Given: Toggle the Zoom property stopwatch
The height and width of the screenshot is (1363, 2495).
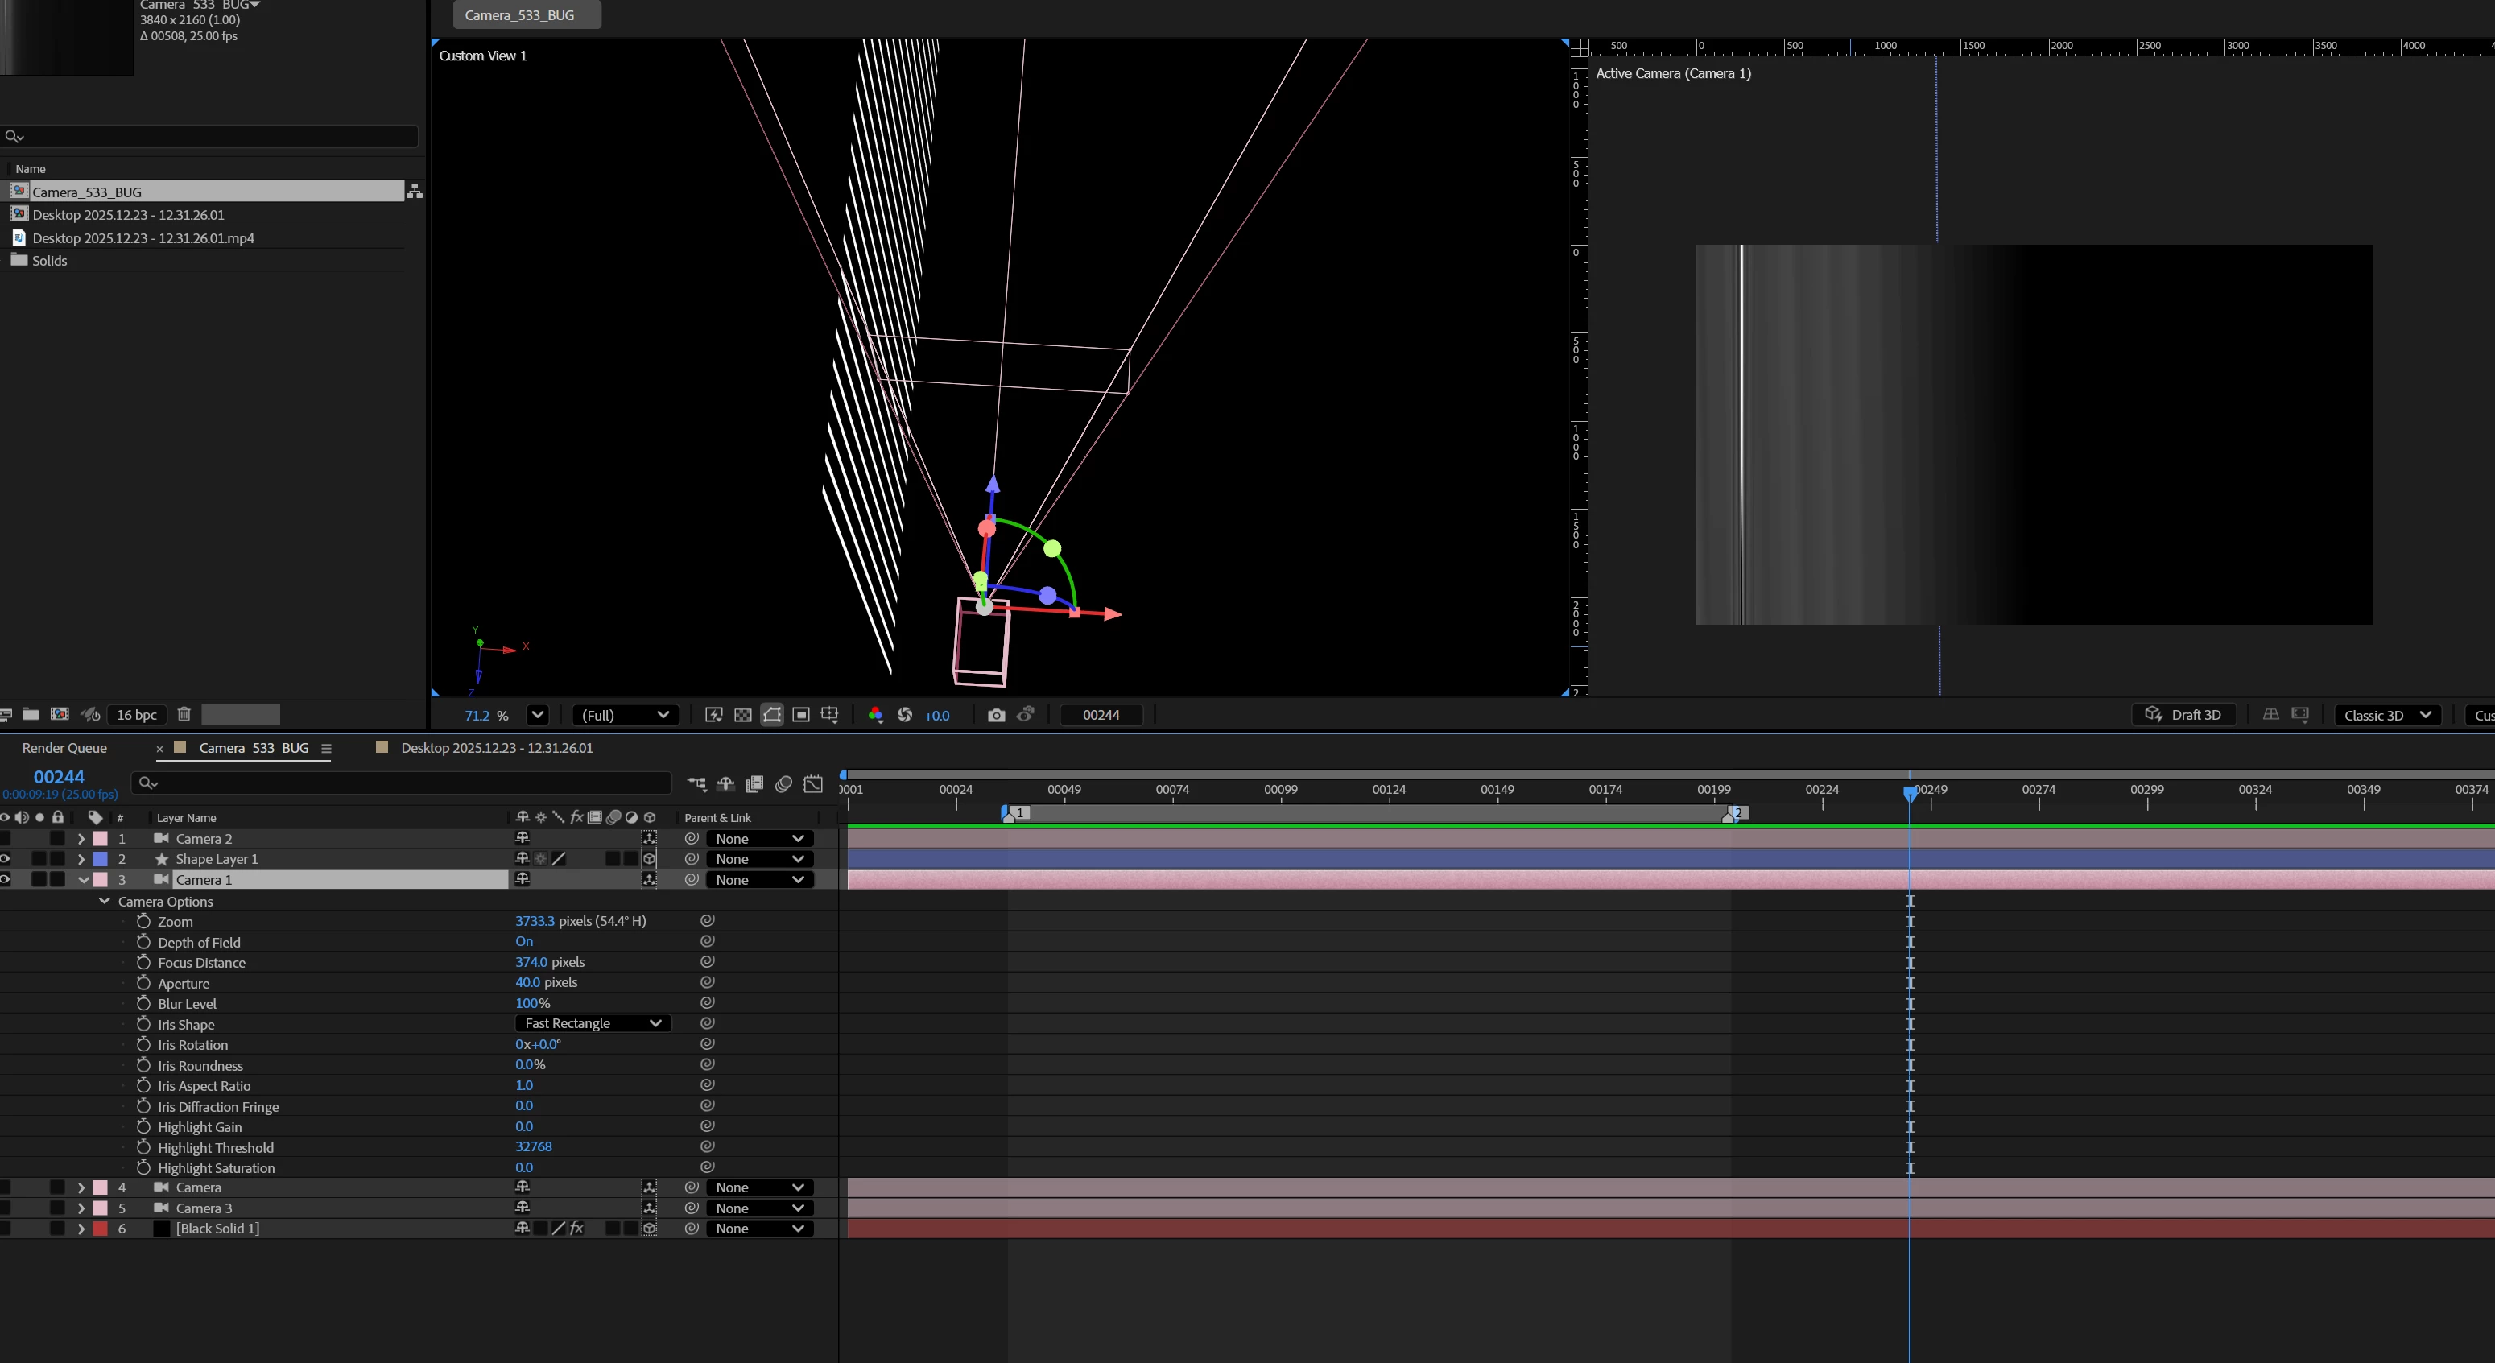Looking at the screenshot, I should tap(143, 921).
